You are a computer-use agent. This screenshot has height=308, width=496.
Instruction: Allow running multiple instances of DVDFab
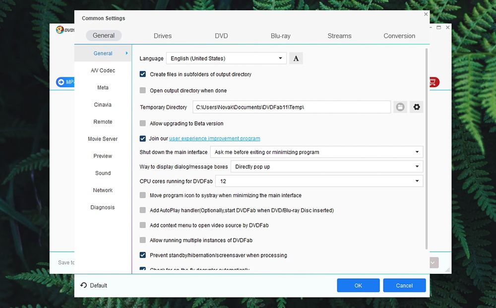pos(143,240)
